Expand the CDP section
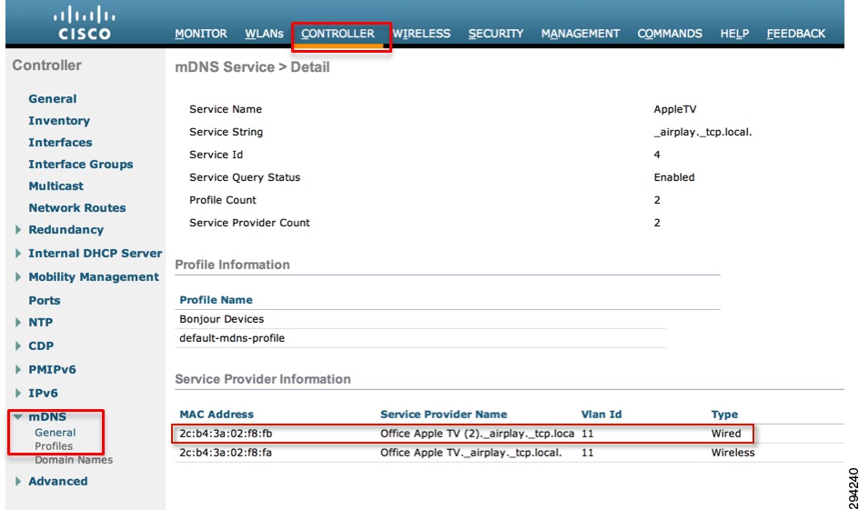The height and width of the screenshot is (510, 859). click(18, 345)
